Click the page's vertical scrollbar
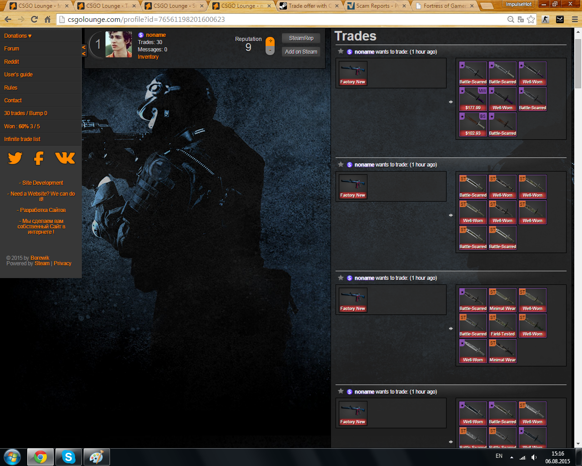This screenshot has width=582, height=466. click(578, 59)
